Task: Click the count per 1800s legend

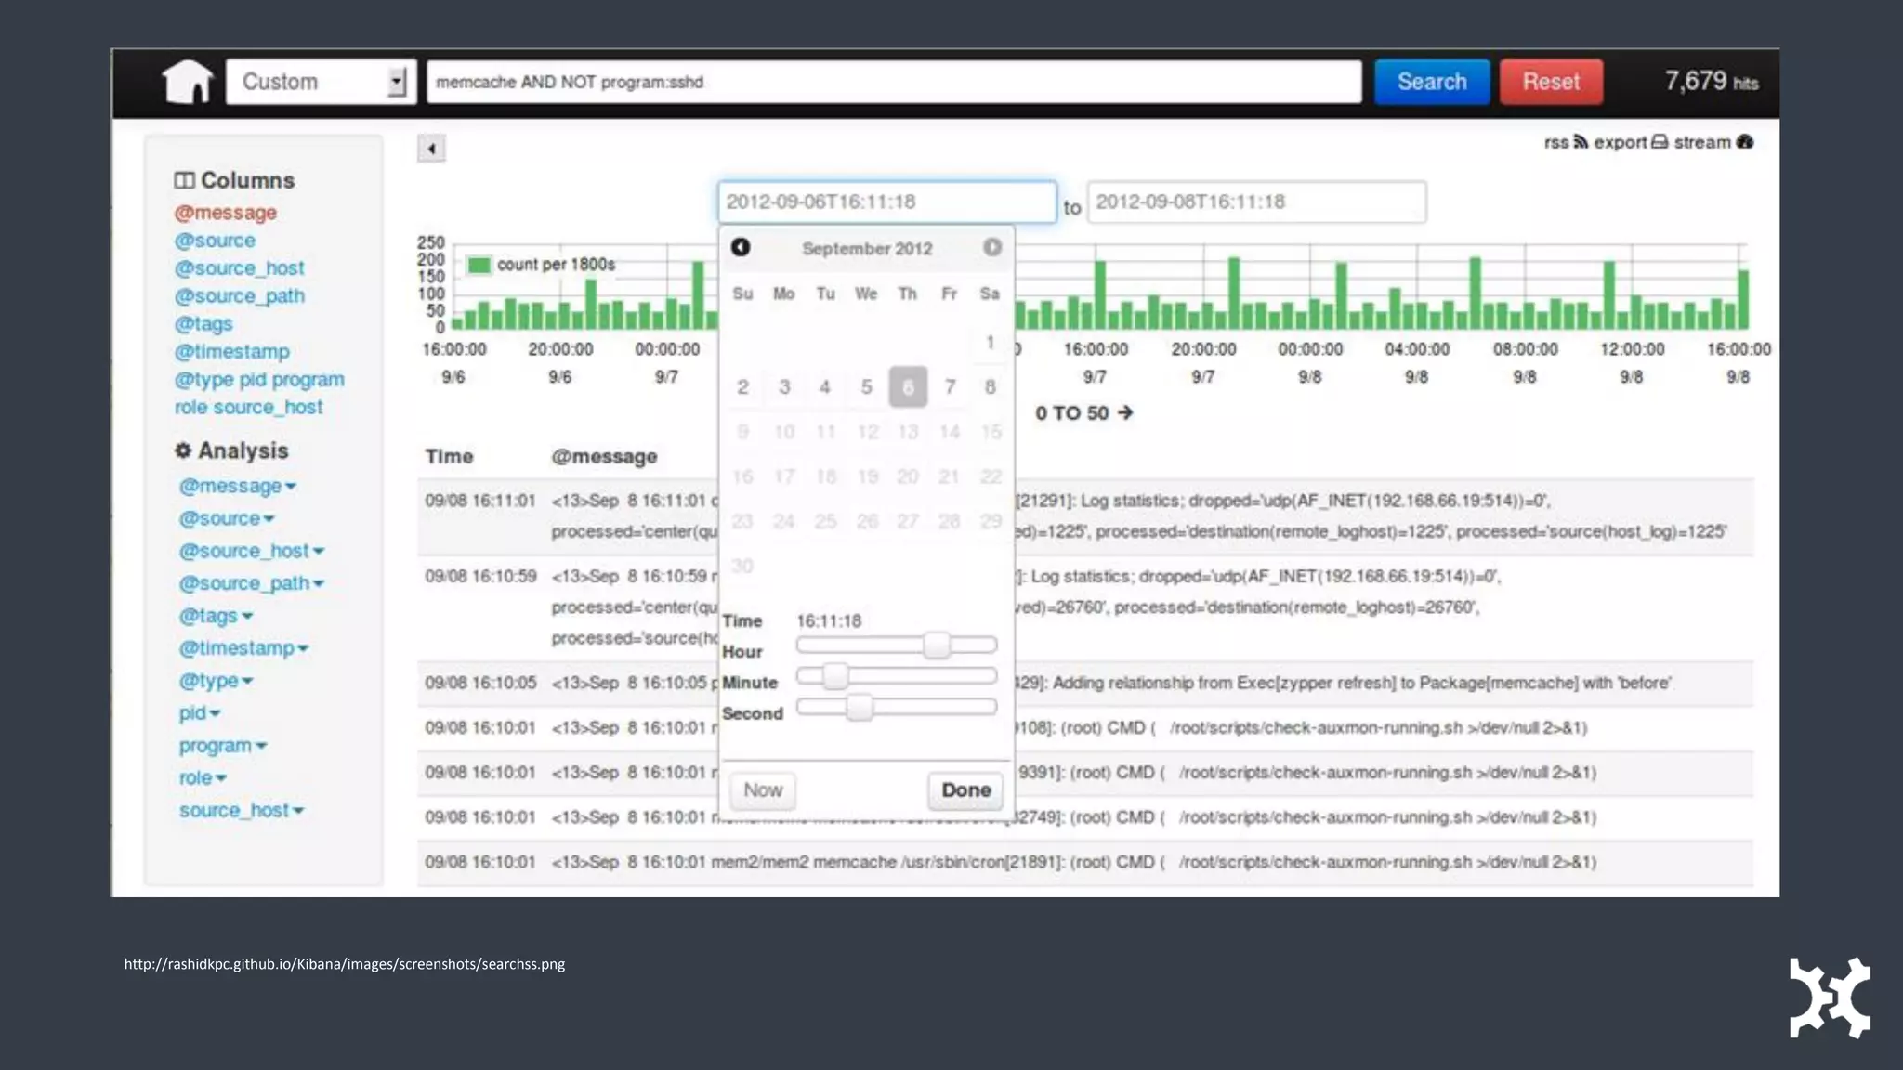Action: [x=541, y=265]
